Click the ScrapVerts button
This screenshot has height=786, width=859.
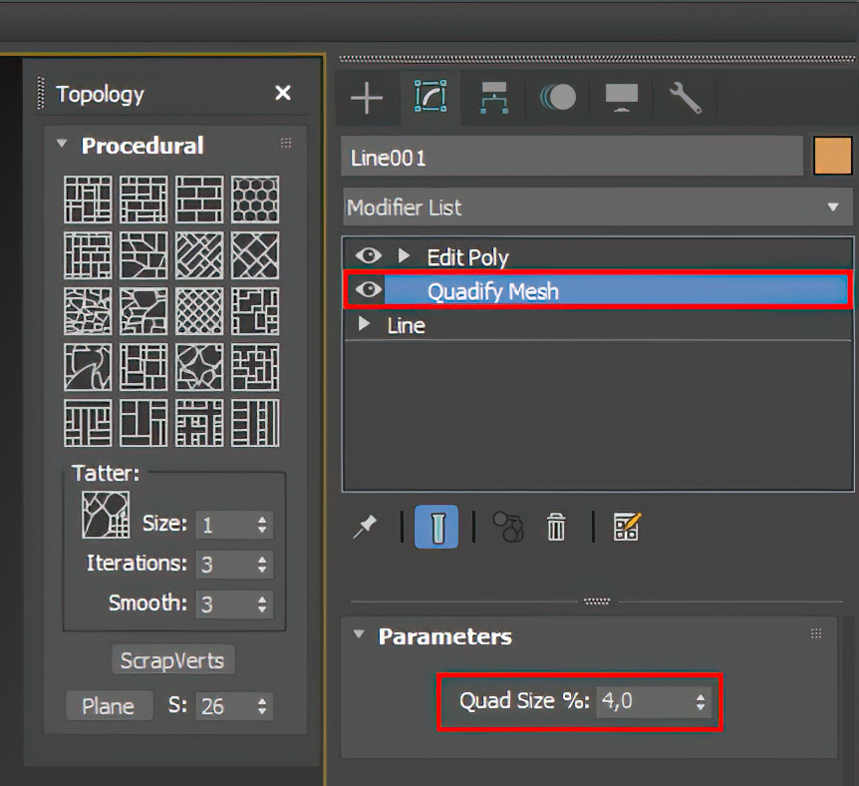tap(173, 660)
